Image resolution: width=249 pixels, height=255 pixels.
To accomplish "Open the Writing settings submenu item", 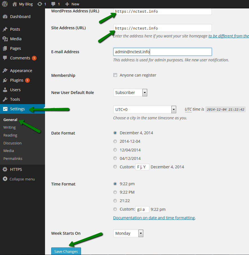I will coord(10,127).
